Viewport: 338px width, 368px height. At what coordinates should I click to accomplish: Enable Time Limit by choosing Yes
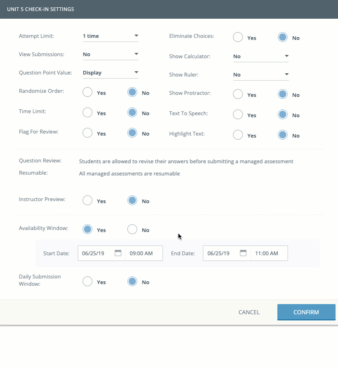[87, 113]
